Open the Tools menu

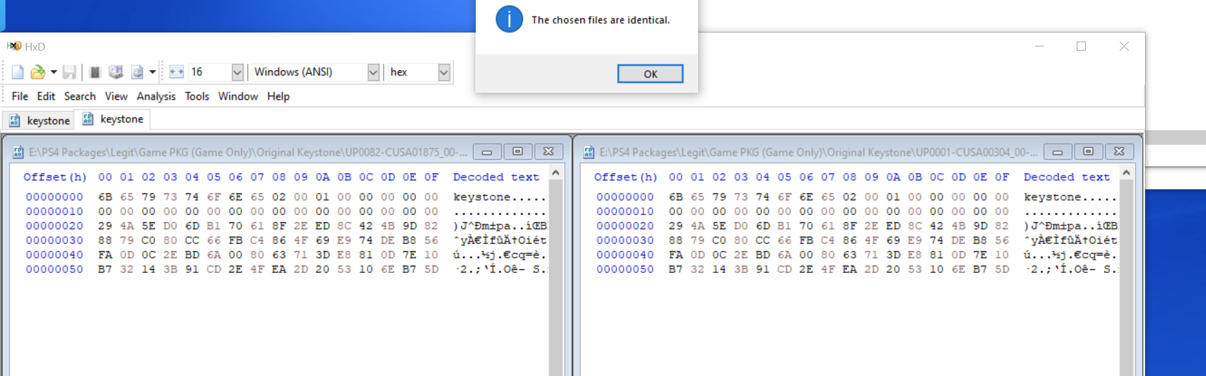click(197, 96)
